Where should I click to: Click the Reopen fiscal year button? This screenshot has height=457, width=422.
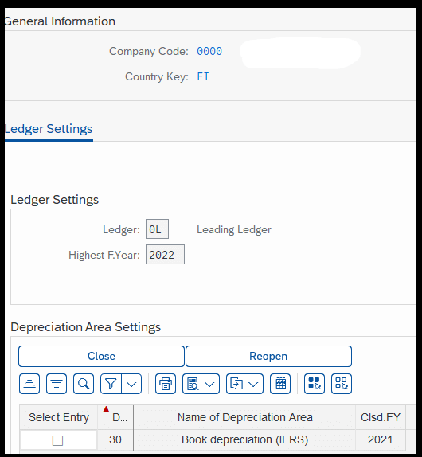click(x=268, y=356)
